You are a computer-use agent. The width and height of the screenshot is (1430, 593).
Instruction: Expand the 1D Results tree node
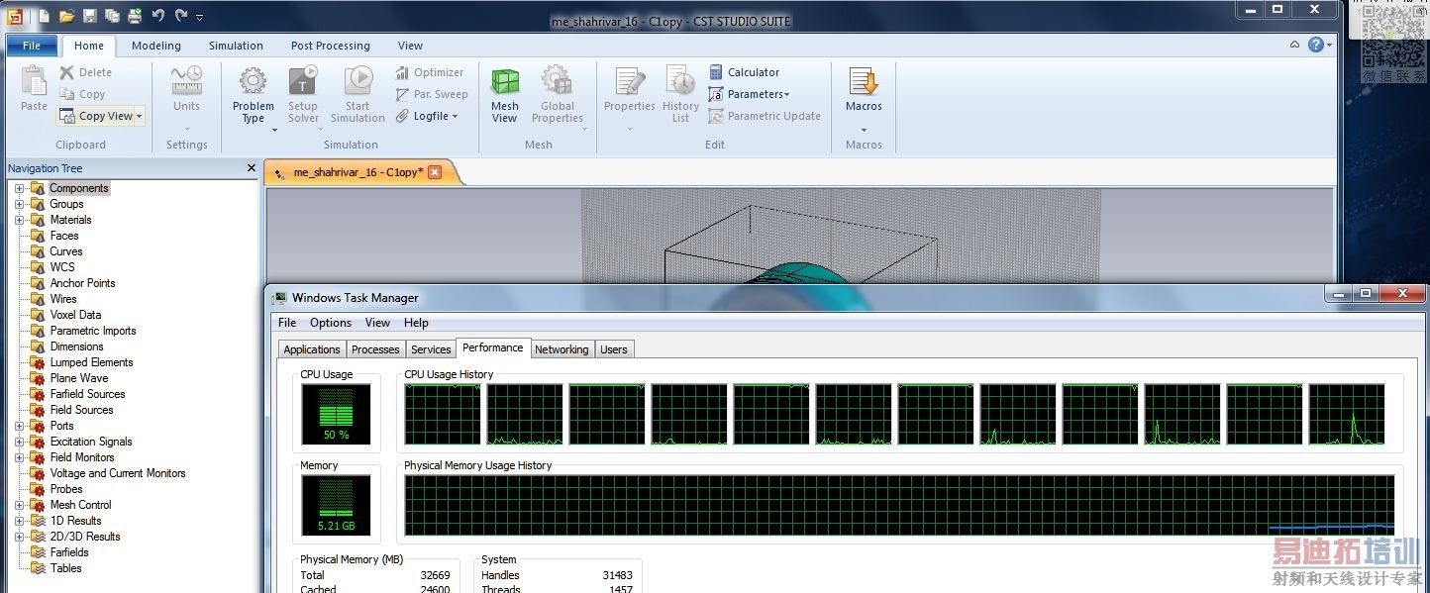19,521
